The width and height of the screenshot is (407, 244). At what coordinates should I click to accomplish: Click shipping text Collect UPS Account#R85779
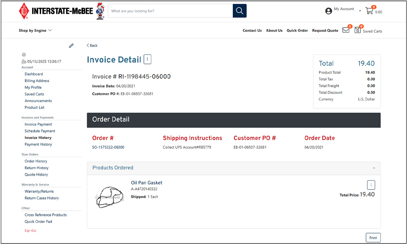[187, 147]
